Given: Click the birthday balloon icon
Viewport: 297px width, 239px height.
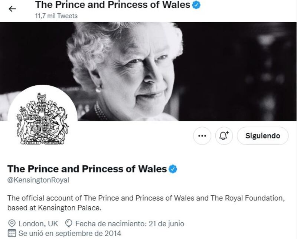Looking at the screenshot, I should point(68,223).
